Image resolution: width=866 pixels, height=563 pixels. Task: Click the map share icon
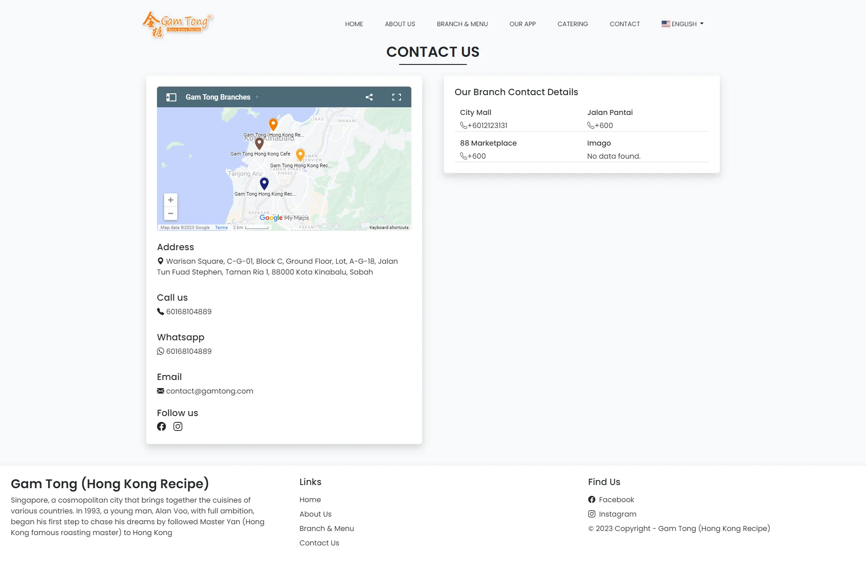point(369,97)
